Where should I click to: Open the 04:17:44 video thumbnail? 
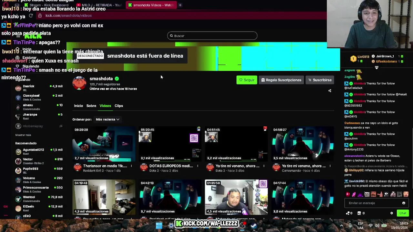(x=303, y=197)
